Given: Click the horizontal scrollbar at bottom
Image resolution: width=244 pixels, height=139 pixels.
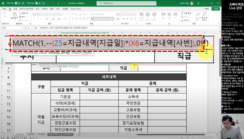Looking at the screenshot, I should [171, 135].
